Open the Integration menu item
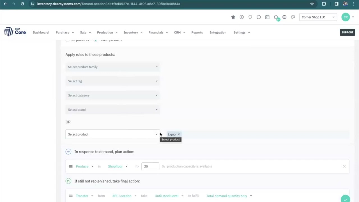 [218, 33]
